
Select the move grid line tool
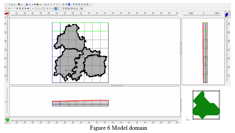(9, 8)
